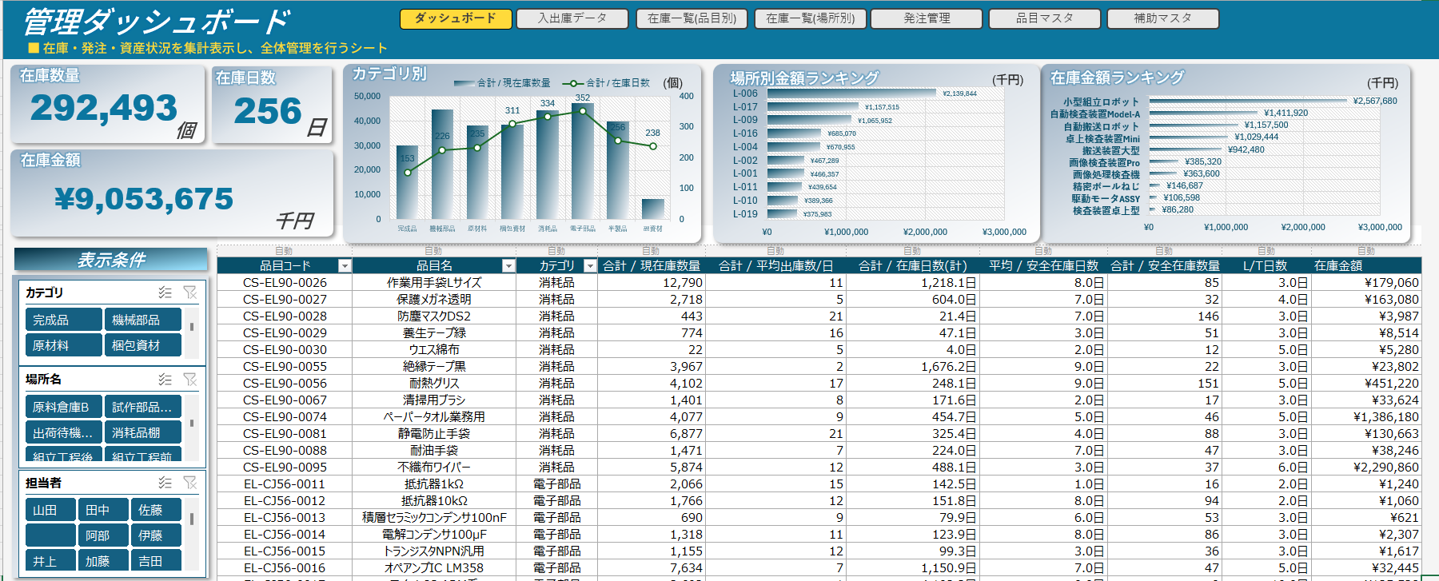This screenshot has height=581, width=1439.
Task: Switch to the 入出庫データ sheet tab
Action: 572,18
